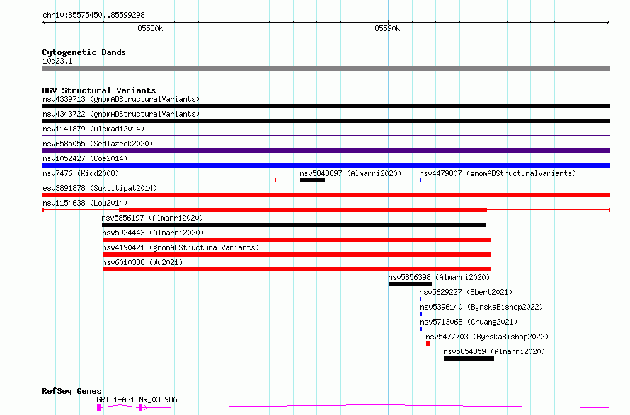Click the black nsv5856398 variant bar
Image resolution: width=630 pixels, height=415 pixels.
tap(410, 284)
